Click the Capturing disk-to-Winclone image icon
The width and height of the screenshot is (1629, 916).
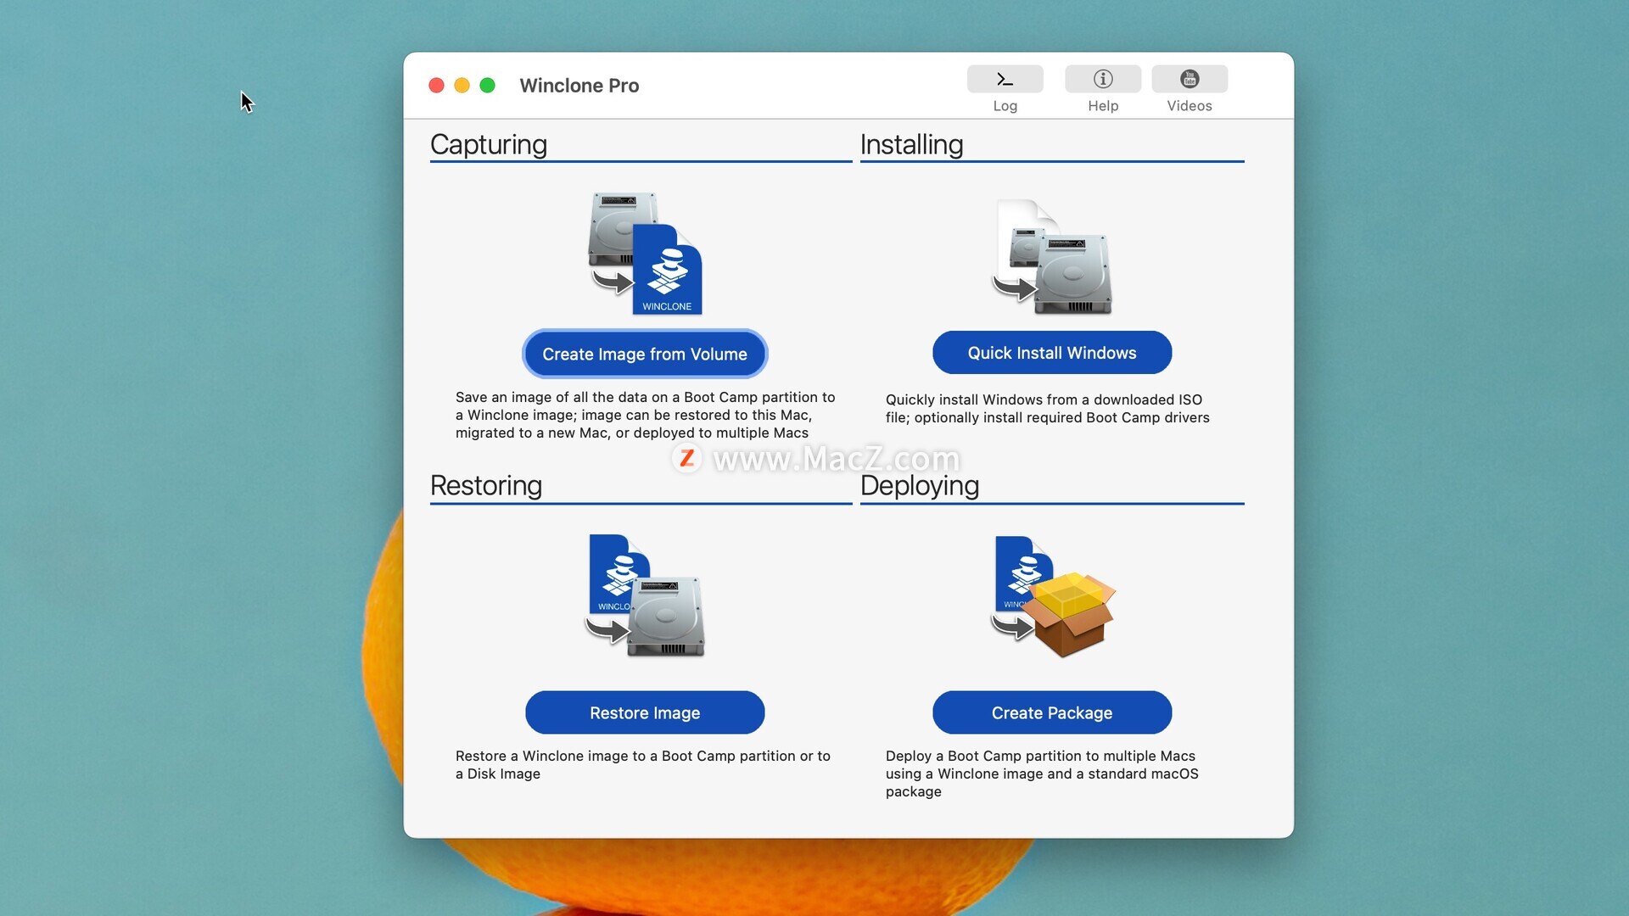coord(646,254)
